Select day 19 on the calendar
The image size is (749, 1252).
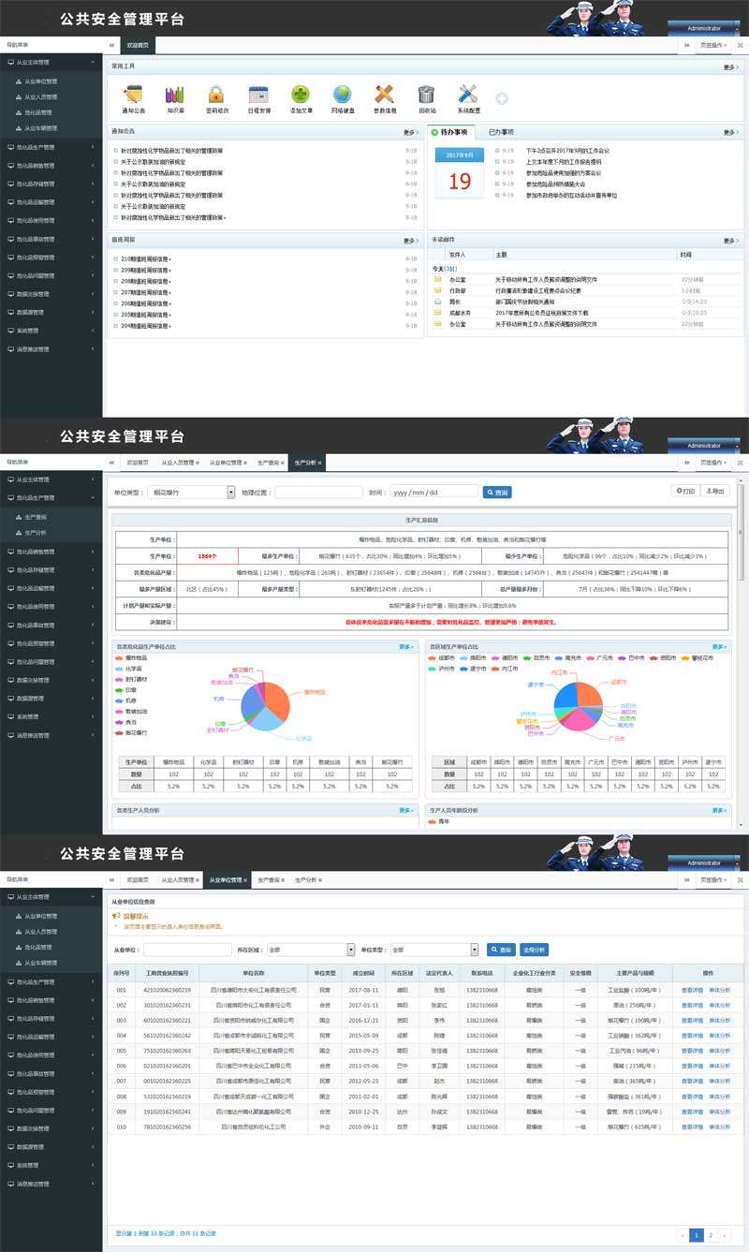point(460,181)
